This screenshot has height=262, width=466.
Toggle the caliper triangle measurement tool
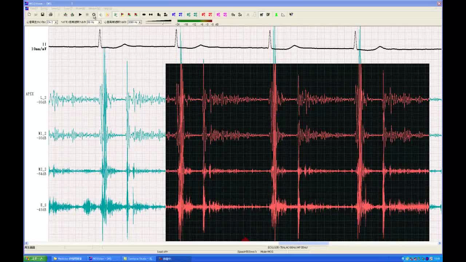pyautogui.click(x=283, y=15)
